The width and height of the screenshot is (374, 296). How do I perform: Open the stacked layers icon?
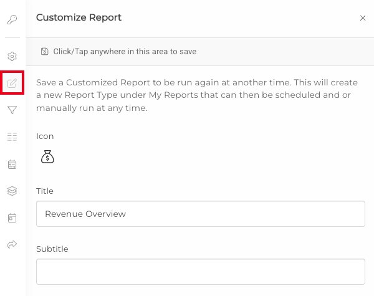(x=12, y=191)
